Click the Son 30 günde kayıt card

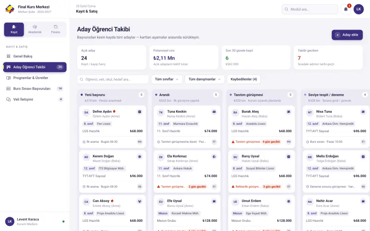(x=256, y=57)
